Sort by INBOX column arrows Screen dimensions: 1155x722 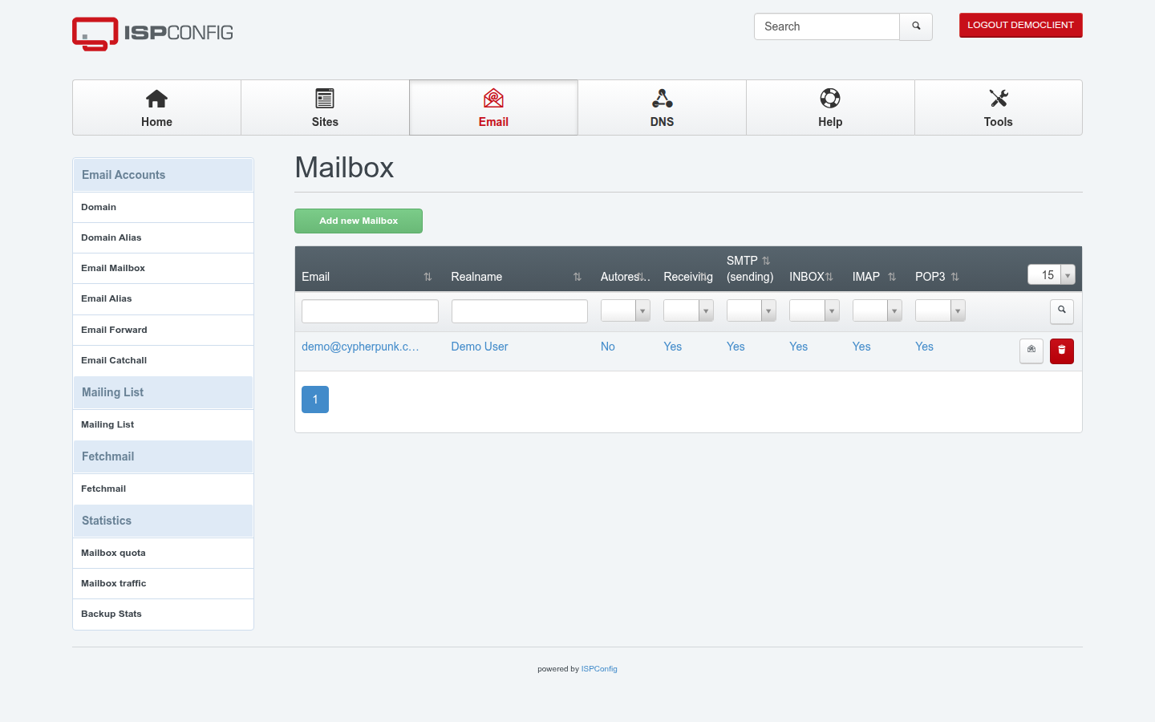(829, 277)
